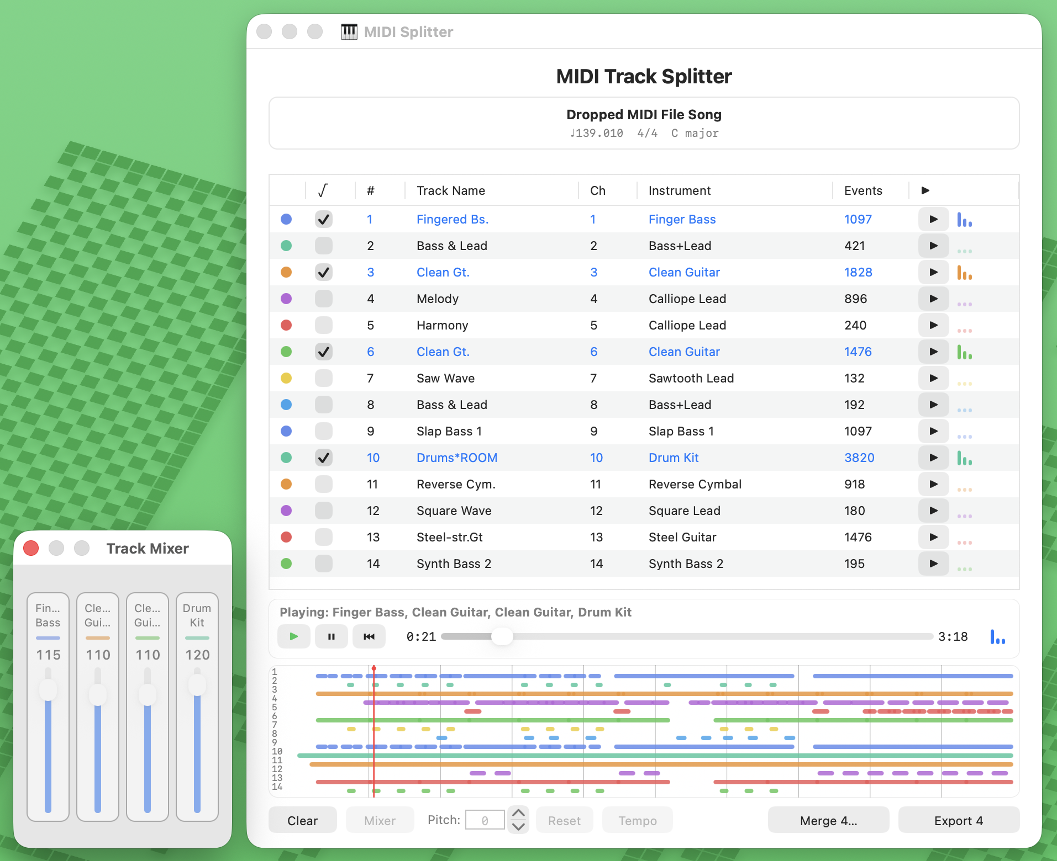The width and height of the screenshot is (1057, 861).
Task: Sort by Ch column header
Action: coord(598,190)
